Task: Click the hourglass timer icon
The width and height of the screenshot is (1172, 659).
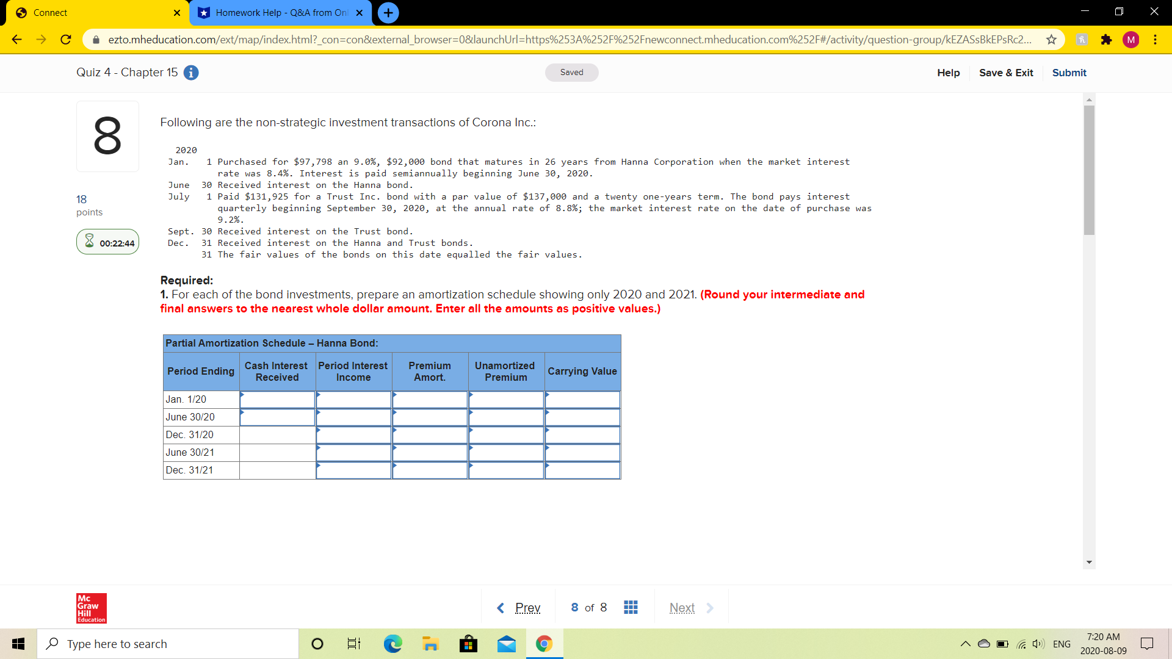Action: 89,242
